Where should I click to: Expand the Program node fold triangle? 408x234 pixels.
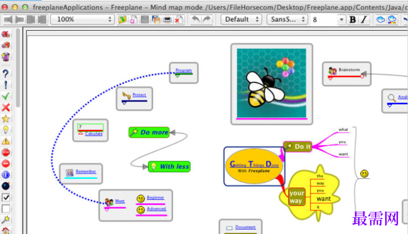coord(177,76)
